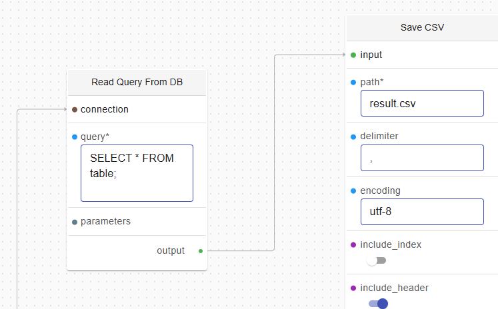Image resolution: width=498 pixels, height=309 pixels.
Task: Click the purple include_index port dot
Action: pyautogui.click(x=353, y=245)
